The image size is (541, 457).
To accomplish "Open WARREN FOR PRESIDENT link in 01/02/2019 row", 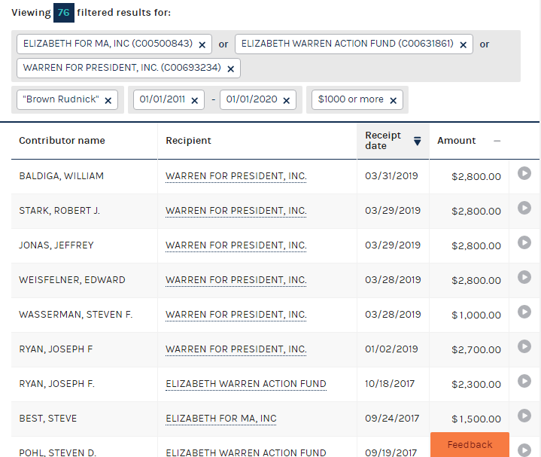I will 236,349.
